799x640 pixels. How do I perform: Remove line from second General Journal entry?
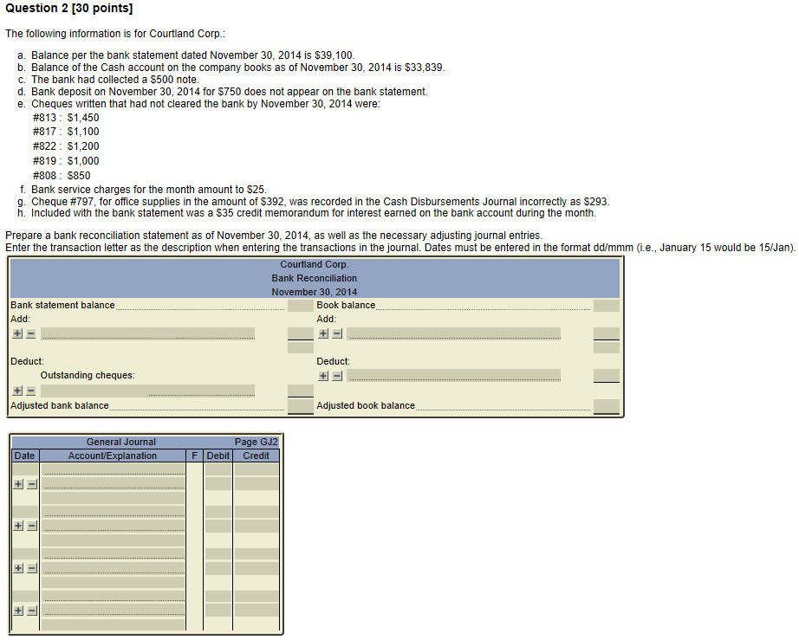coord(32,526)
